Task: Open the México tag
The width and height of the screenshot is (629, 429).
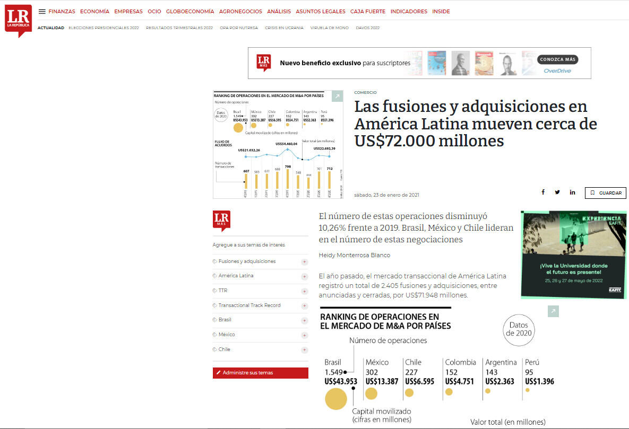Action: 227,335
